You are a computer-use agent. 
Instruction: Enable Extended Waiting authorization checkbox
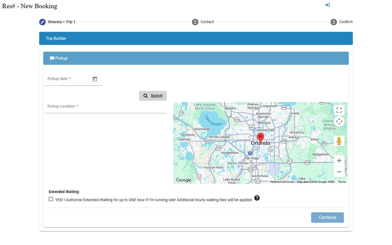pyautogui.click(x=51, y=199)
